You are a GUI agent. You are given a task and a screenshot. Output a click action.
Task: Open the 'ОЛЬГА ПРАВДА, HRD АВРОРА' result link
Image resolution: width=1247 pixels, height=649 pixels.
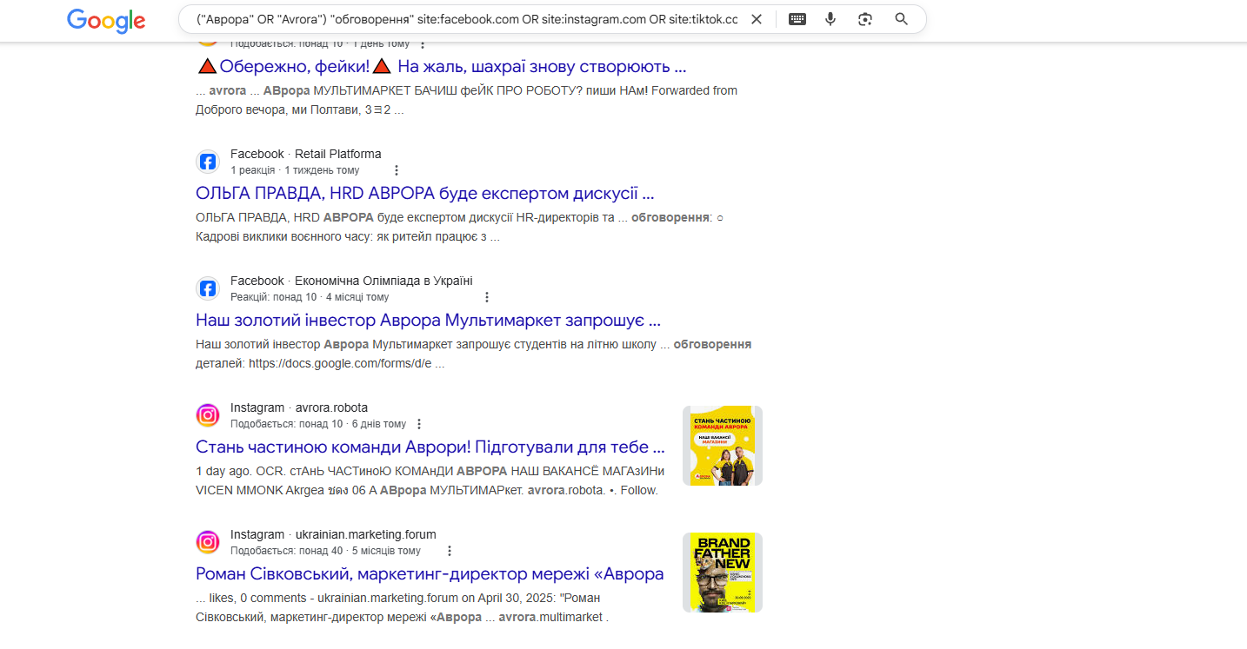tap(425, 193)
